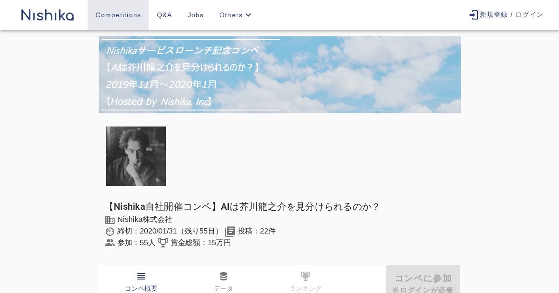The height and width of the screenshot is (293, 559).
Task: Click the competition banner image
Action: [279, 75]
